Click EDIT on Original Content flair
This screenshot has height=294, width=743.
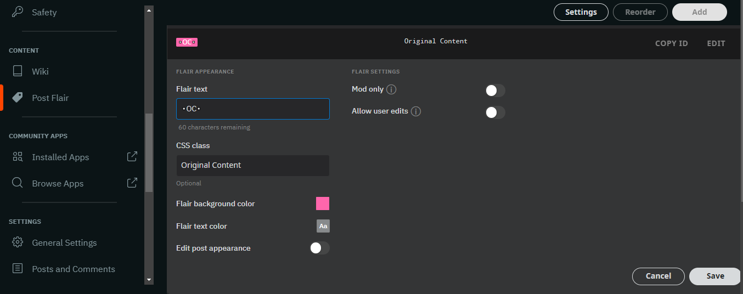[716, 43]
